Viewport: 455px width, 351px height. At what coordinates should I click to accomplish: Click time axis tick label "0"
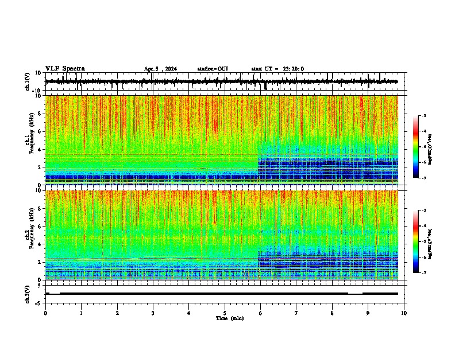point(45,313)
